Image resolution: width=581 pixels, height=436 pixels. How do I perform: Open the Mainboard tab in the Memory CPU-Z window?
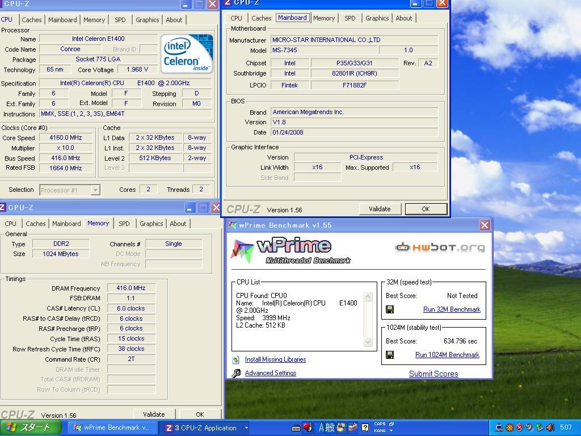tap(66, 224)
